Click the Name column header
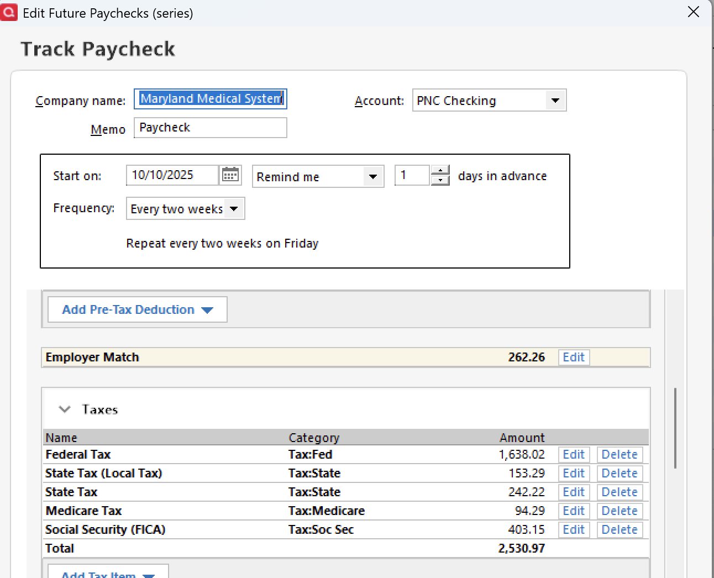714x578 pixels. point(61,438)
